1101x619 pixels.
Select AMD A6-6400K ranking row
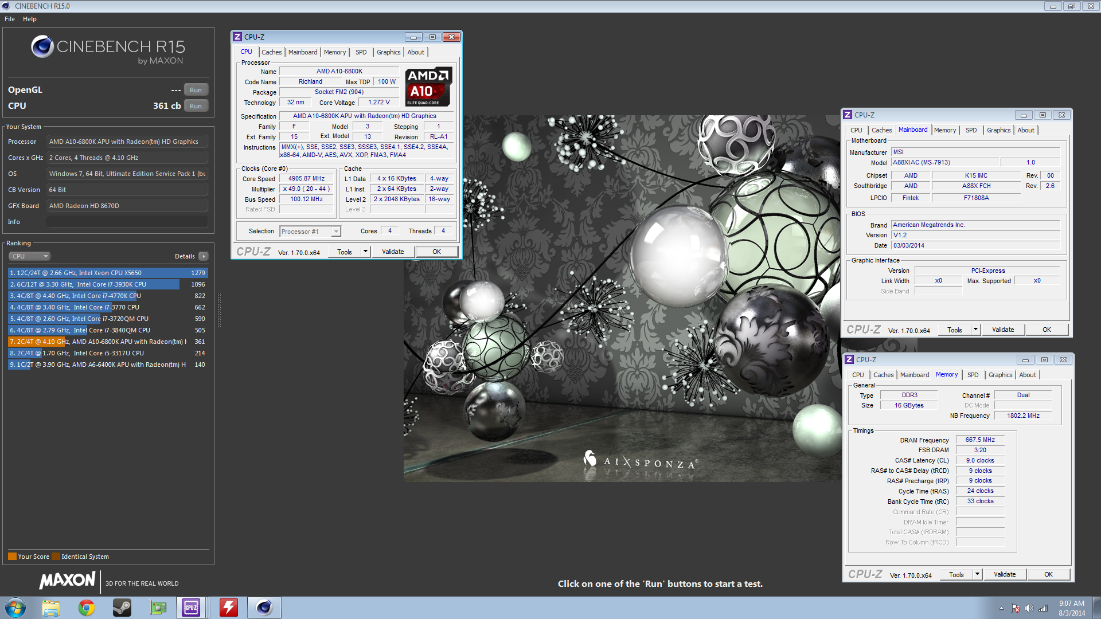point(108,365)
